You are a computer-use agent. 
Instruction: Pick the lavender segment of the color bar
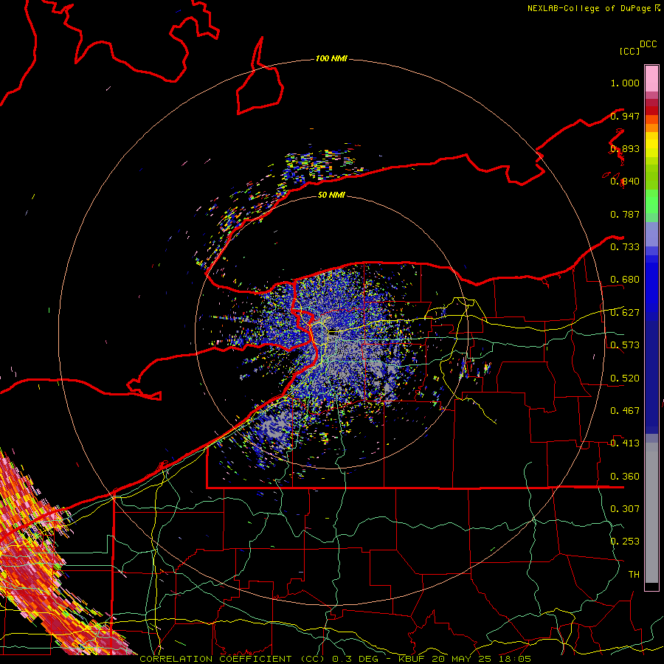[651, 234]
